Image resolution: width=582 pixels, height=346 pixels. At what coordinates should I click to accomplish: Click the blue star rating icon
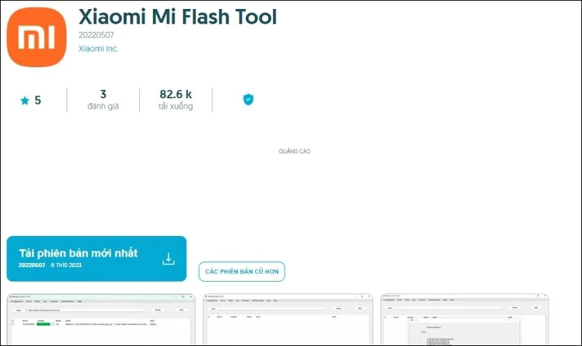point(25,100)
